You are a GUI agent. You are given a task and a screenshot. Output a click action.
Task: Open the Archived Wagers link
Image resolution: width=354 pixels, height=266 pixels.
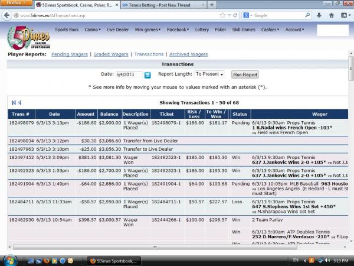(x=188, y=54)
